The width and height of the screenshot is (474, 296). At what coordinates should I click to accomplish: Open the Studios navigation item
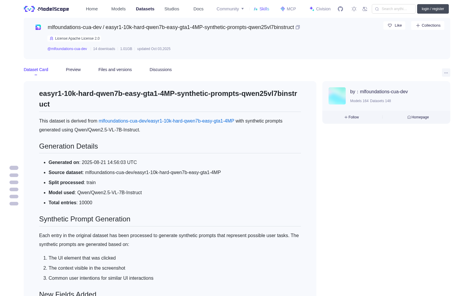(172, 9)
